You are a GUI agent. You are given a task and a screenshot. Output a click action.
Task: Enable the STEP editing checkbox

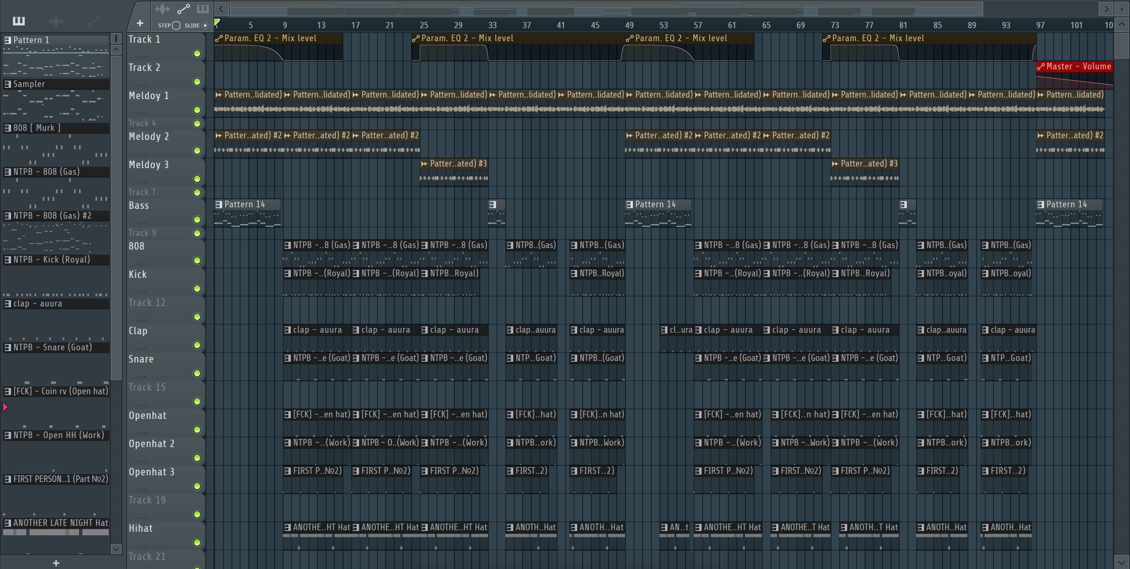point(176,25)
